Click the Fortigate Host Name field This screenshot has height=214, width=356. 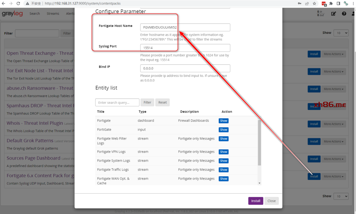[185, 27]
